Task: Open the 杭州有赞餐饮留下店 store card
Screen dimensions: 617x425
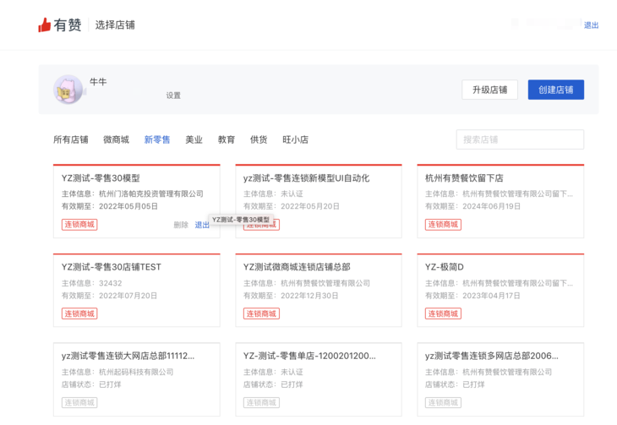Action: 500,200
